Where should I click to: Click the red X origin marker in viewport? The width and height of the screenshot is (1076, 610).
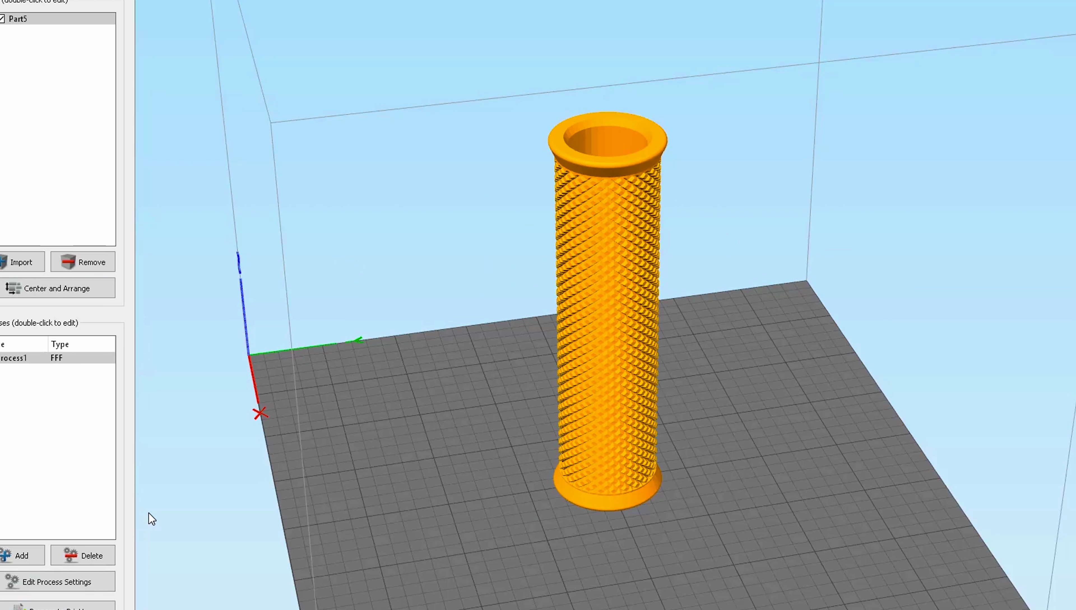(x=260, y=413)
